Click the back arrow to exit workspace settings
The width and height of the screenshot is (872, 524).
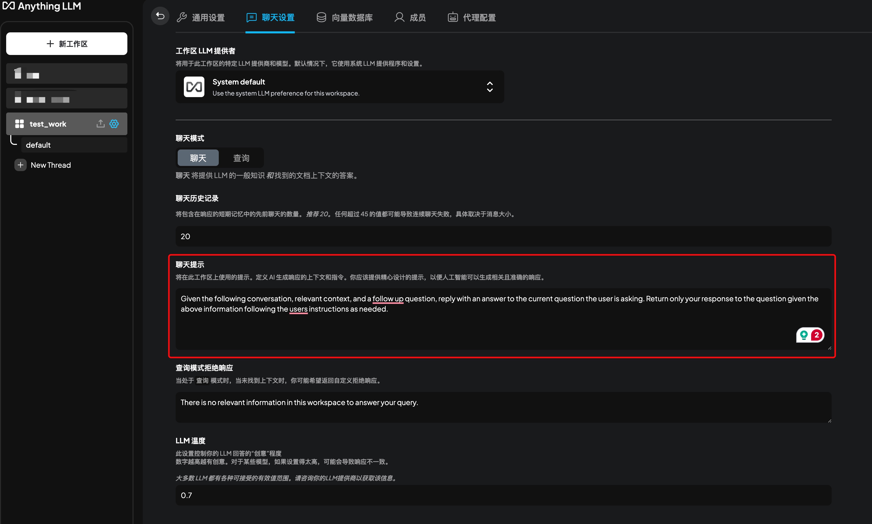point(160,16)
